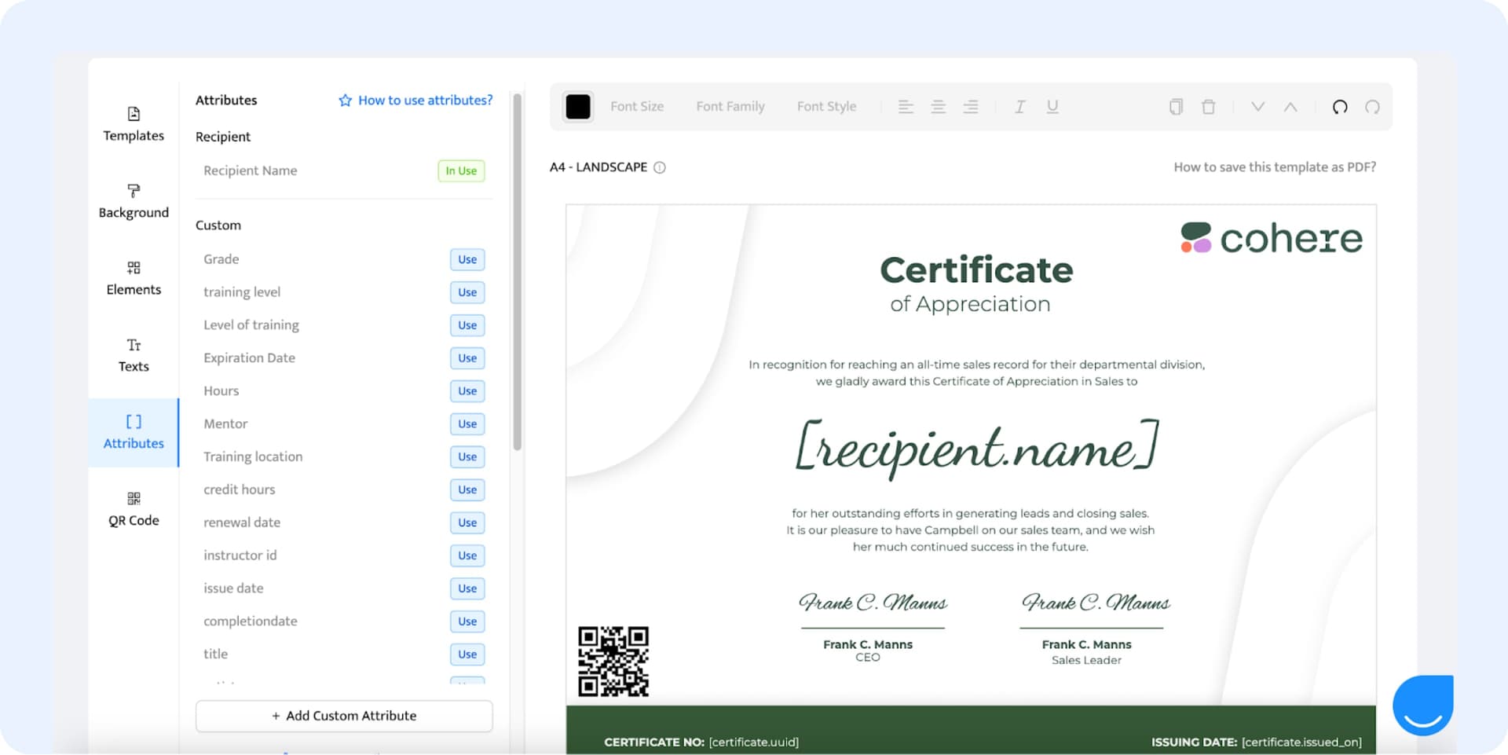Image resolution: width=1508 pixels, height=755 pixels.
Task: Open the Font Size dropdown
Action: coord(637,106)
